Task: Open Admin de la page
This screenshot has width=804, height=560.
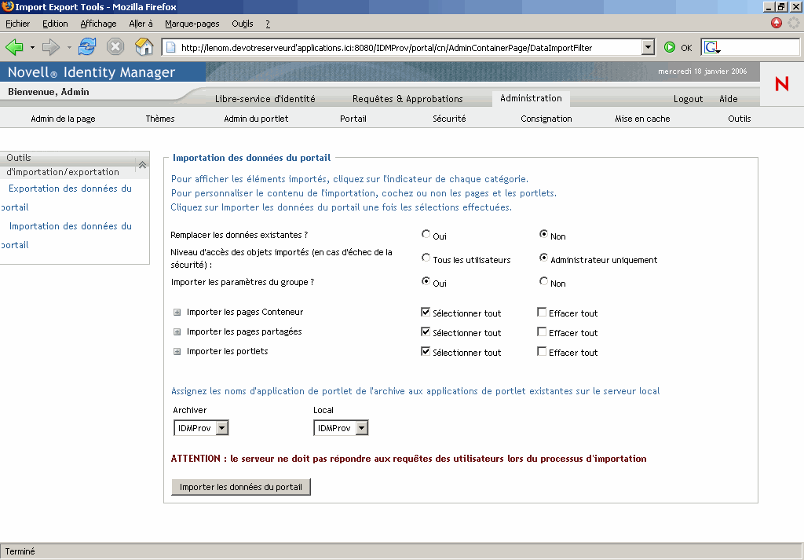Action: point(63,119)
